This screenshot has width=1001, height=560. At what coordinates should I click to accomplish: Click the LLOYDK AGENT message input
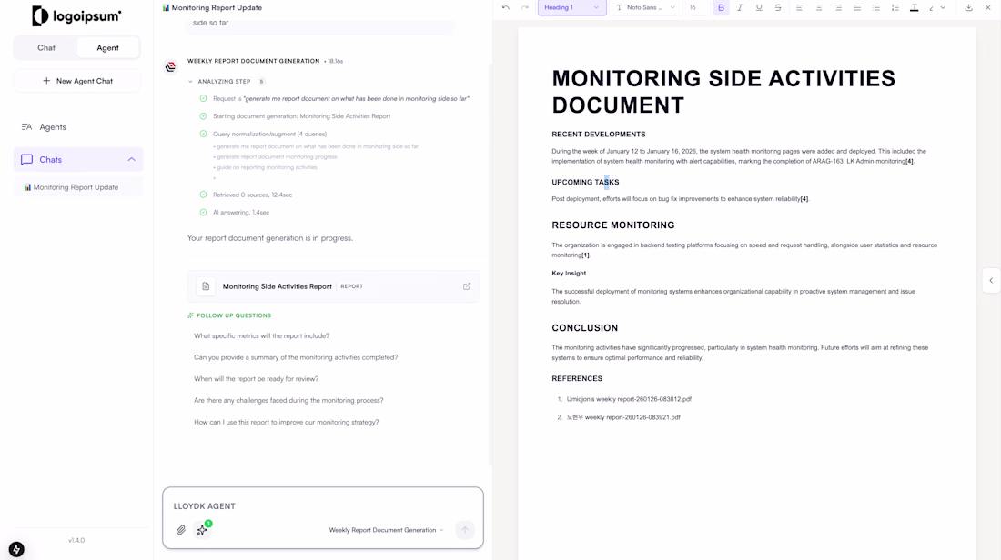(323, 505)
